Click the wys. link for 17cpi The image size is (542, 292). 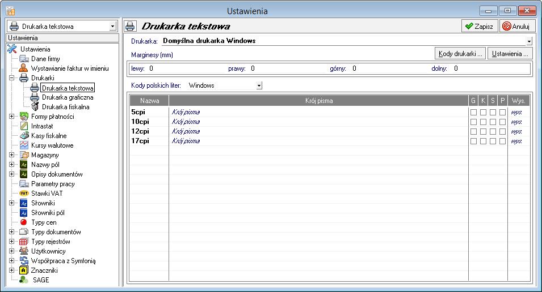tap(516, 141)
